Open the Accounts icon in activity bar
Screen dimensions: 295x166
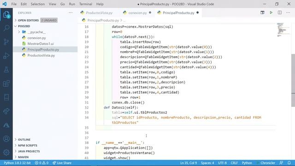pos(6,139)
